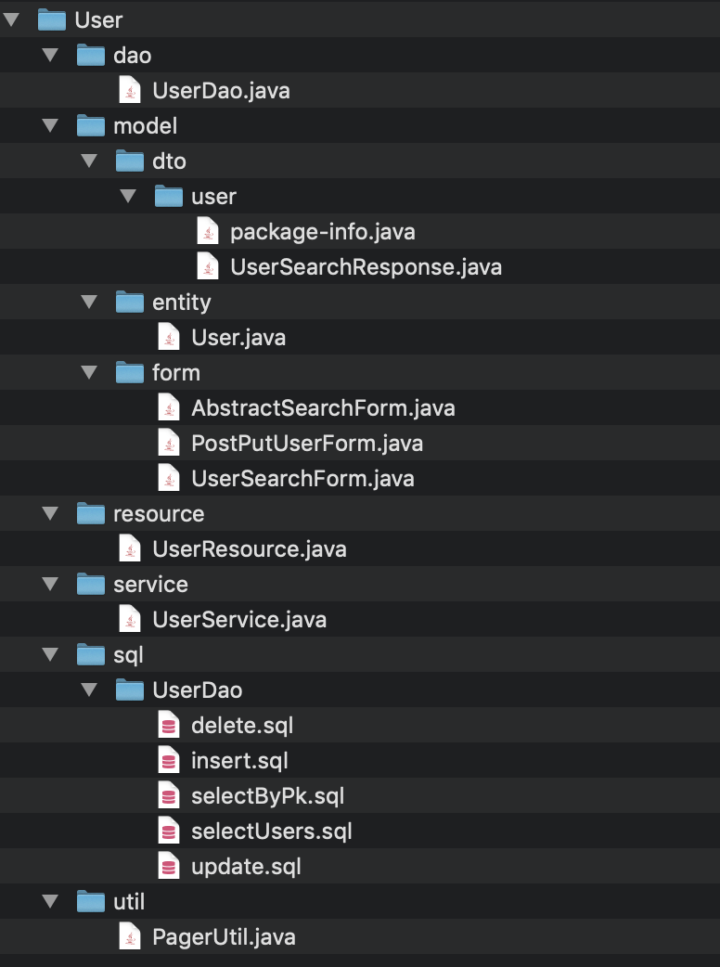
Task: Click the folder icon for the util directory
Action: click(90, 901)
